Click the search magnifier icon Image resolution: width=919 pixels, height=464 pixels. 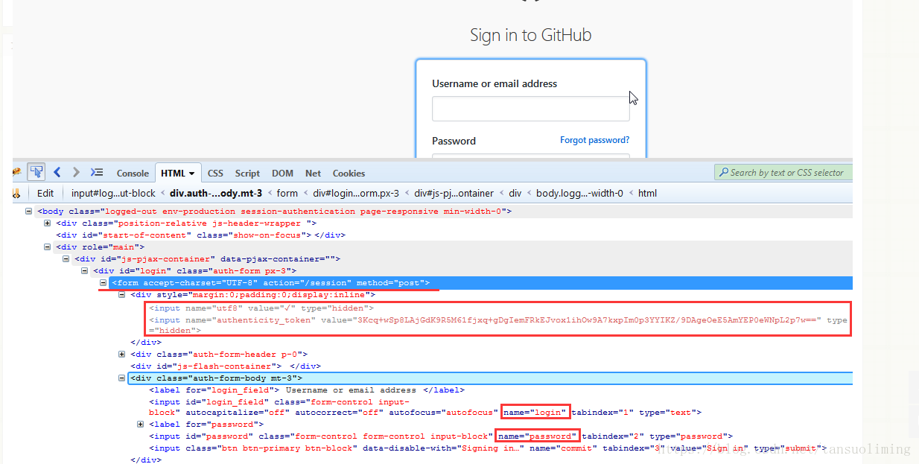(x=722, y=173)
